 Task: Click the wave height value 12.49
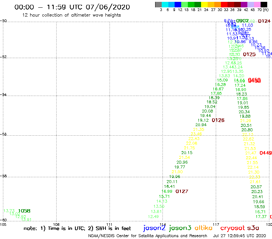pos(153,217)
